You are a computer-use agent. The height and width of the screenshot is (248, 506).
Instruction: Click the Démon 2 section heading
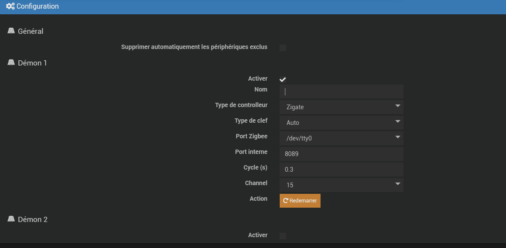[33, 219]
